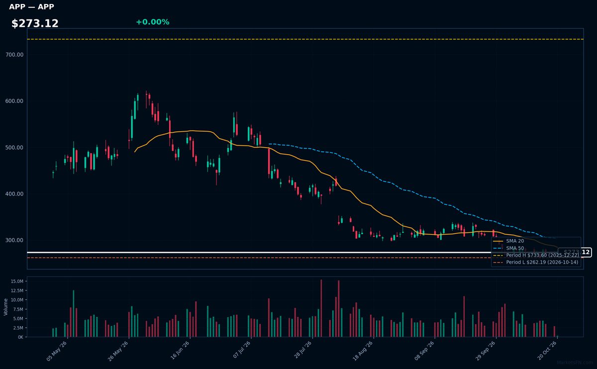This screenshot has width=597, height=369.
Task: Select the 28 Jul '26 date label
Action: 303,352
